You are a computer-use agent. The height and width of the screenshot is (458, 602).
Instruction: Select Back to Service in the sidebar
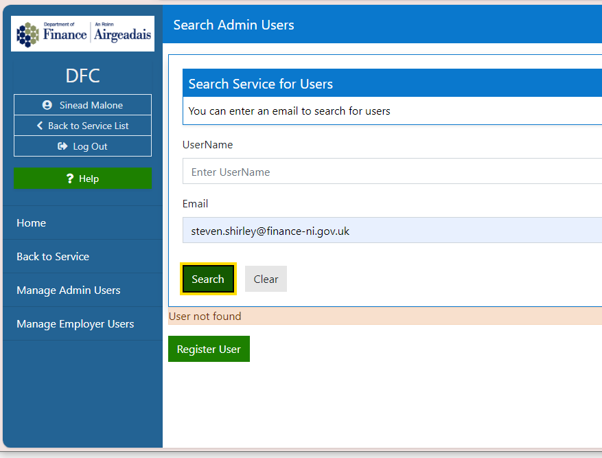(x=53, y=257)
